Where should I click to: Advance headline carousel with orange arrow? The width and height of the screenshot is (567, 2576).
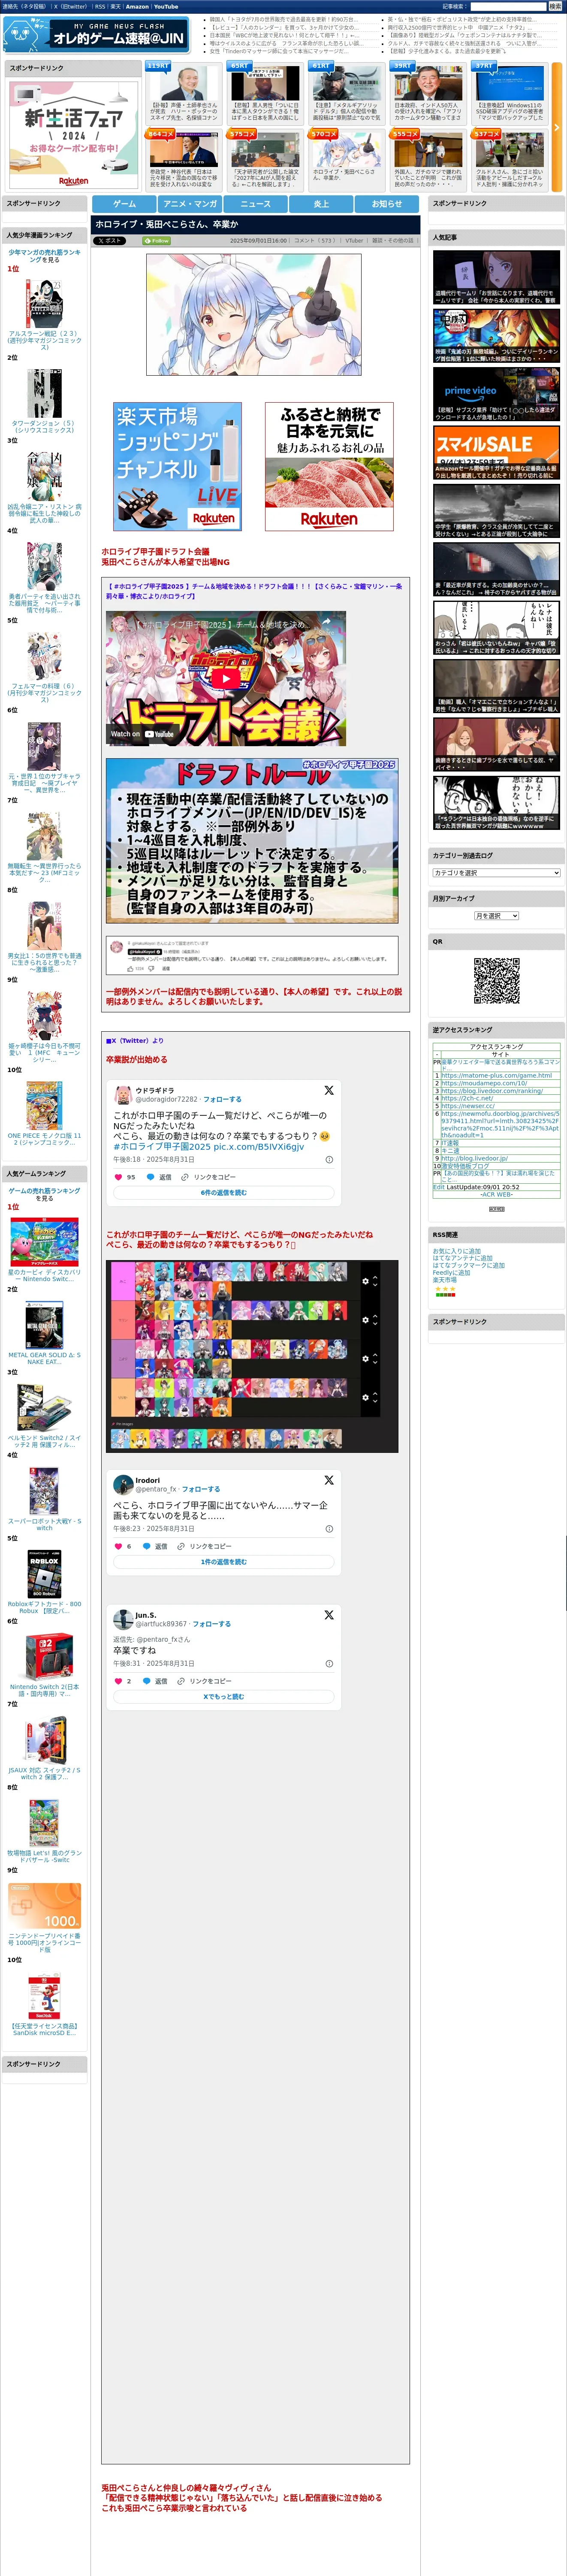click(557, 127)
